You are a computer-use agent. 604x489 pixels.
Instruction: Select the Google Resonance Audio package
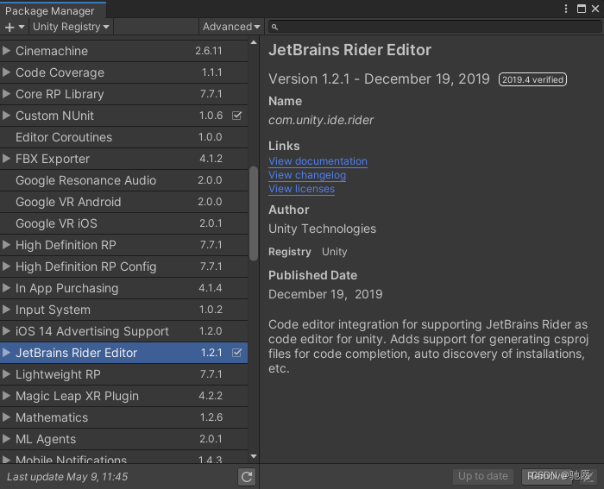pyautogui.click(x=123, y=180)
